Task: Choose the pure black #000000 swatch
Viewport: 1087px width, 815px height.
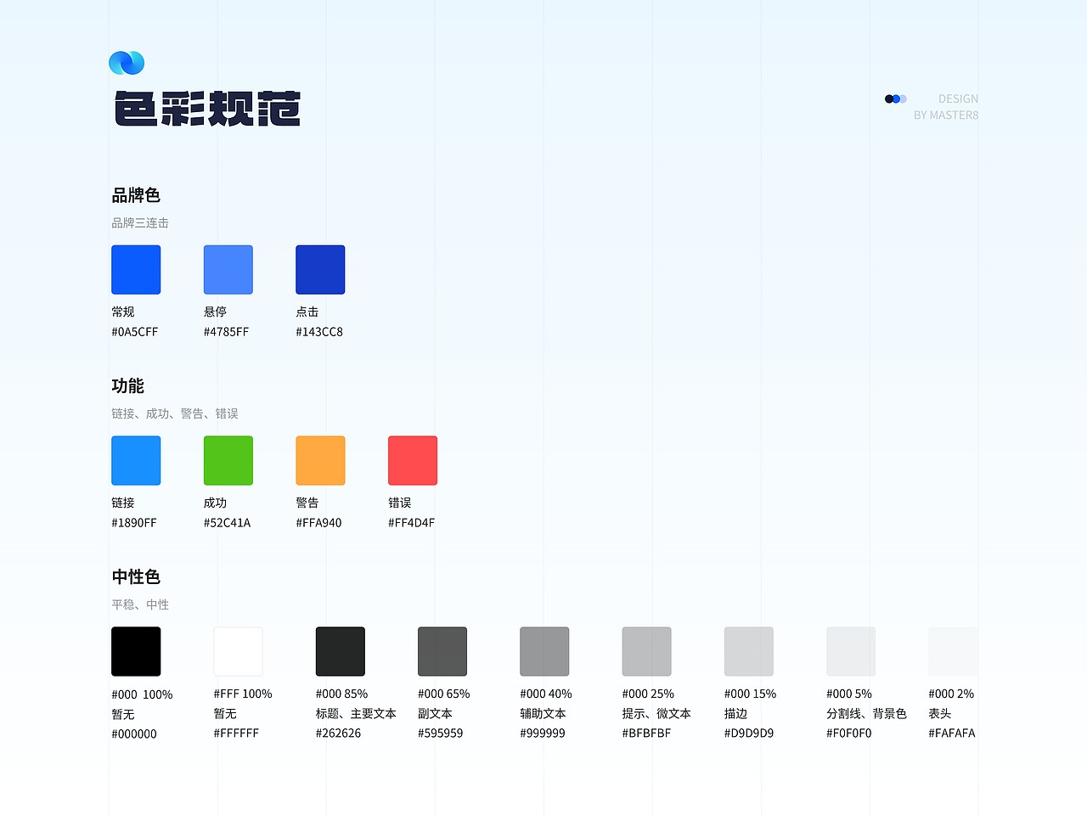Action: pos(136,652)
